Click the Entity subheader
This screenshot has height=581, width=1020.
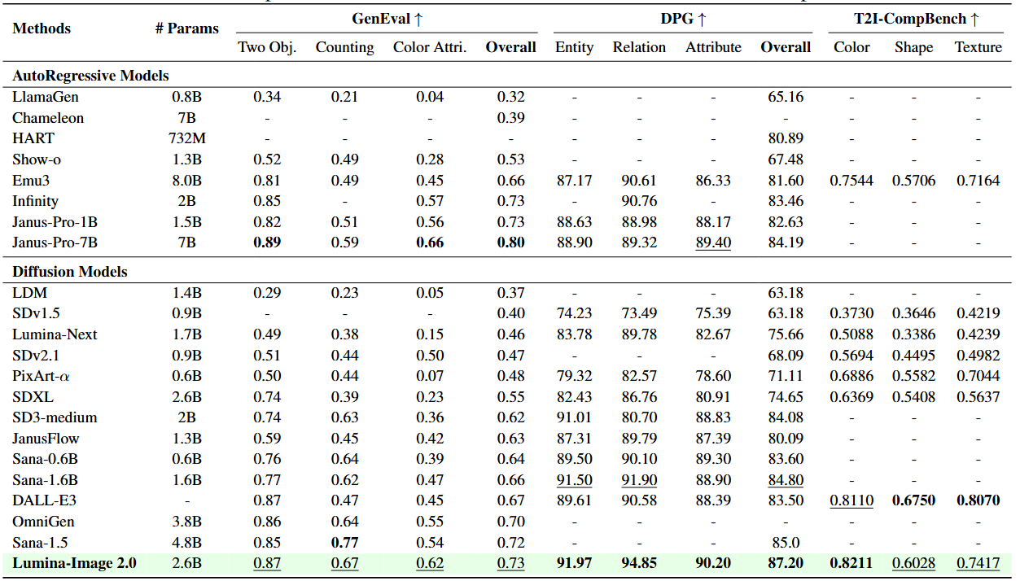click(574, 47)
